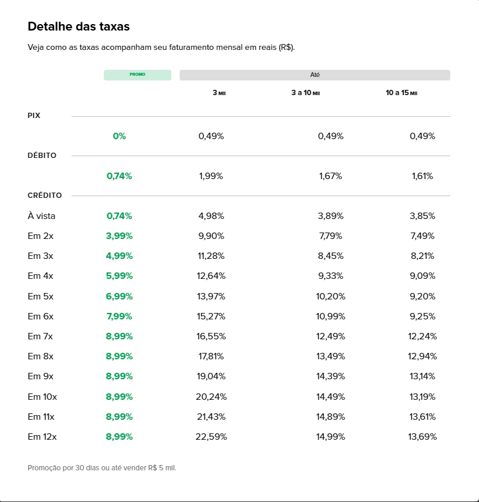This screenshot has height=502, width=479.
Task: Click the 0% promo PIX rate
Action: click(119, 136)
